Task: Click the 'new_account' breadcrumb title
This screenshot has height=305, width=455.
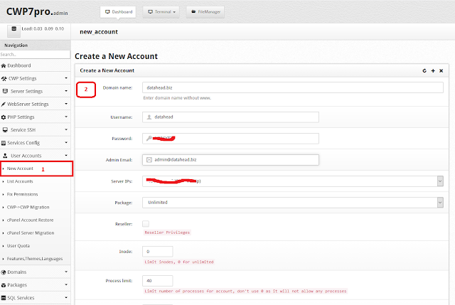Action: tap(99, 32)
